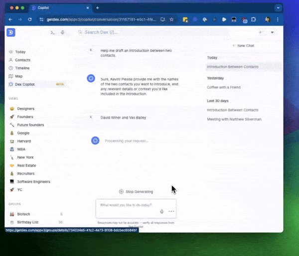
Task: Click the browser address bar URL
Action: pos(101,19)
